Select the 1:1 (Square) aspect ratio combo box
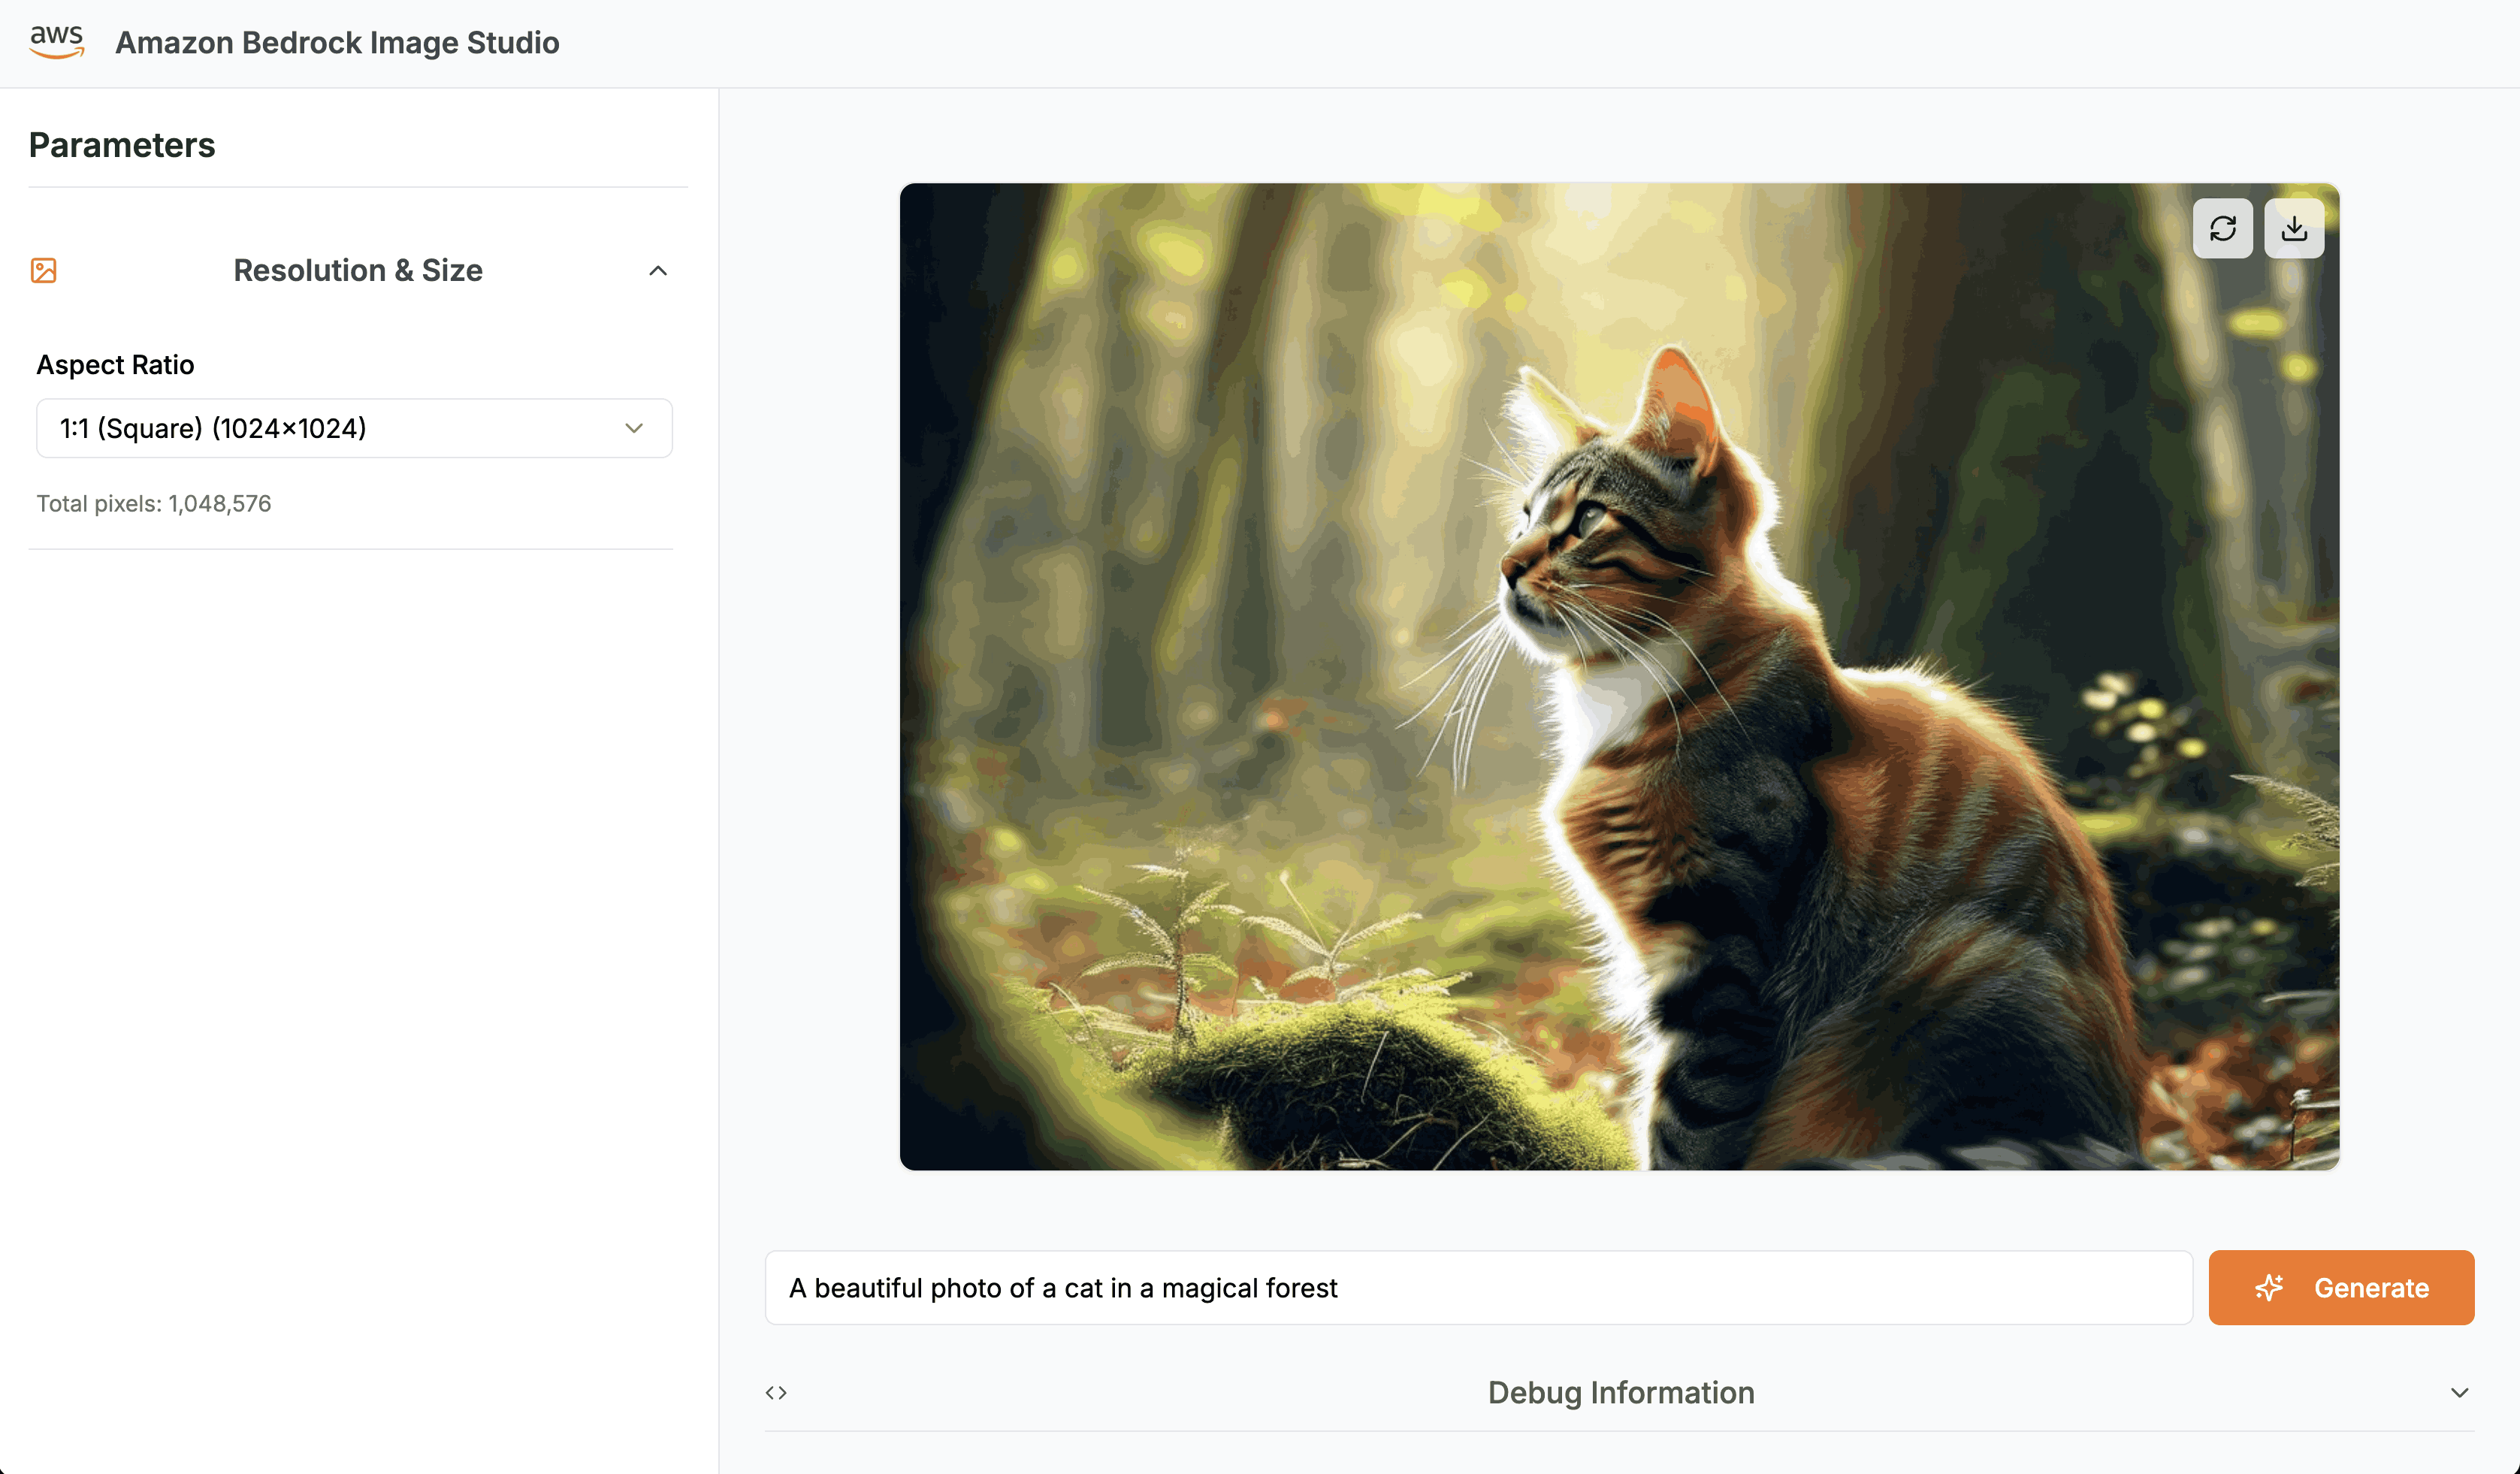Image resolution: width=2520 pixels, height=1474 pixels. coord(354,428)
